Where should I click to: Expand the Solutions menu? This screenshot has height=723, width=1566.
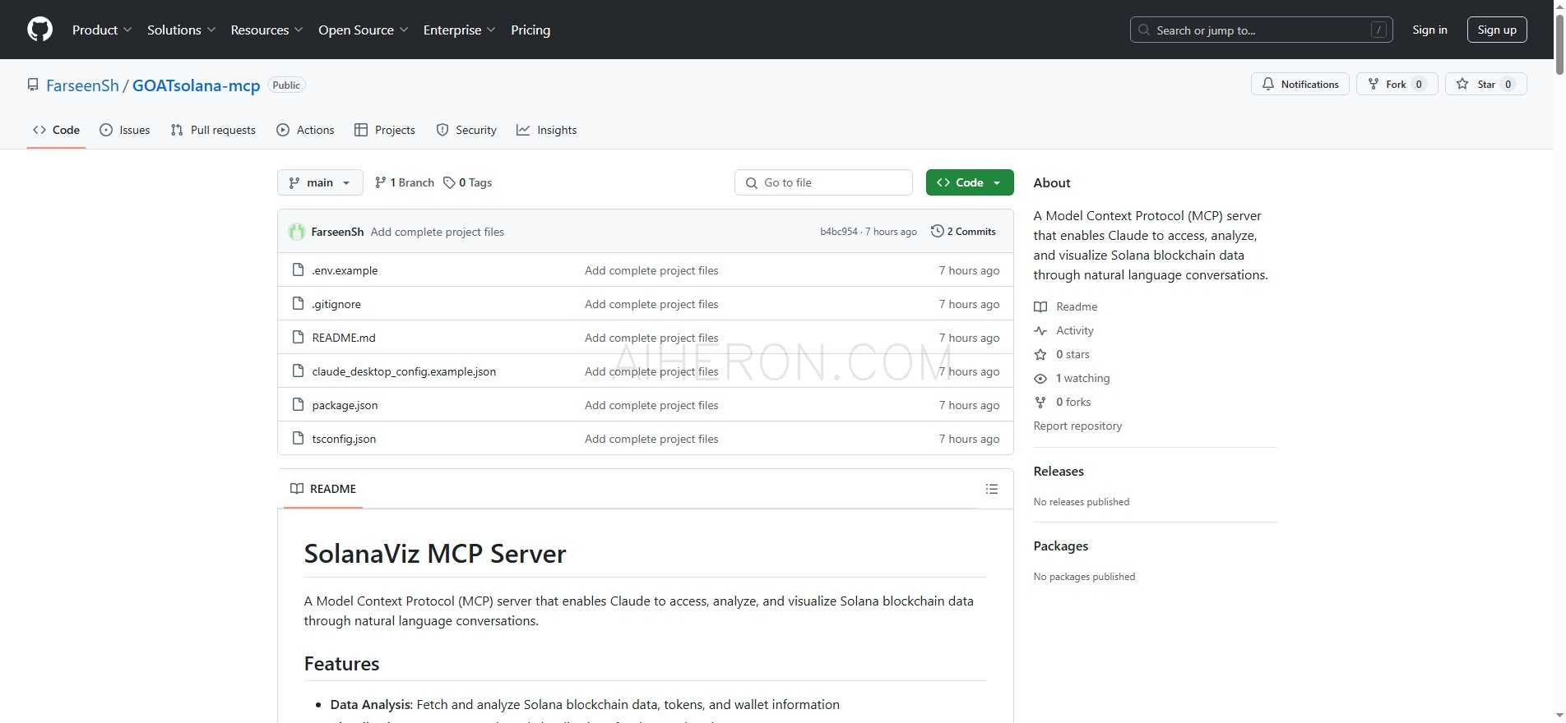[x=182, y=30]
